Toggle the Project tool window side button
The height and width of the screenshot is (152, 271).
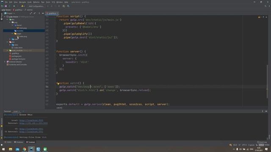coord(2,16)
